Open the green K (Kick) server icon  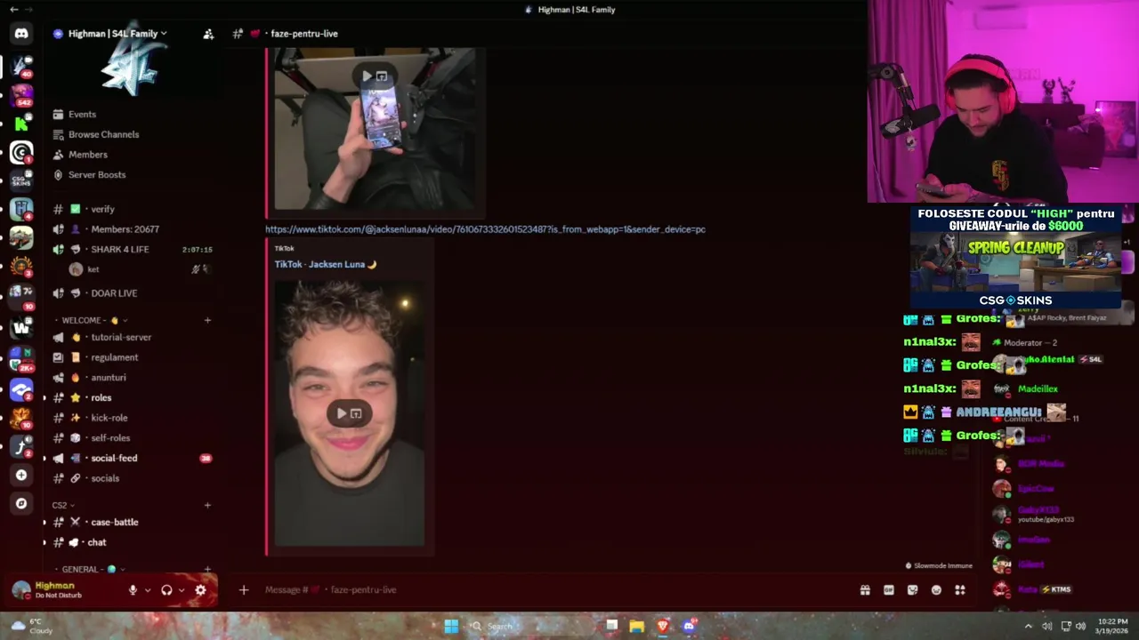[21, 123]
